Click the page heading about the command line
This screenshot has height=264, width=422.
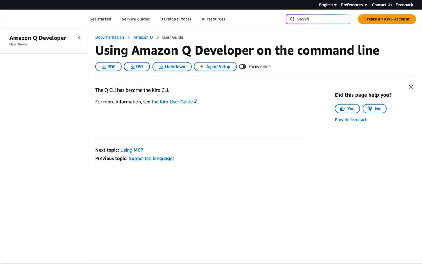[x=237, y=50]
